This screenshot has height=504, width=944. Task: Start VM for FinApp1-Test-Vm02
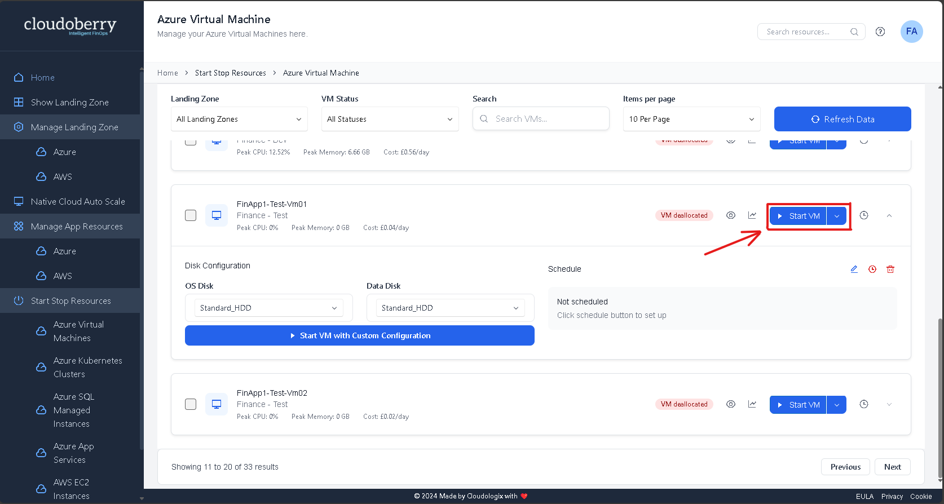pyautogui.click(x=798, y=405)
